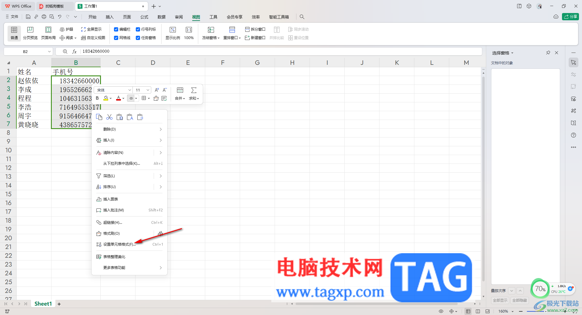Open the zoom ratio (显示比例) dialog

(173, 33)
